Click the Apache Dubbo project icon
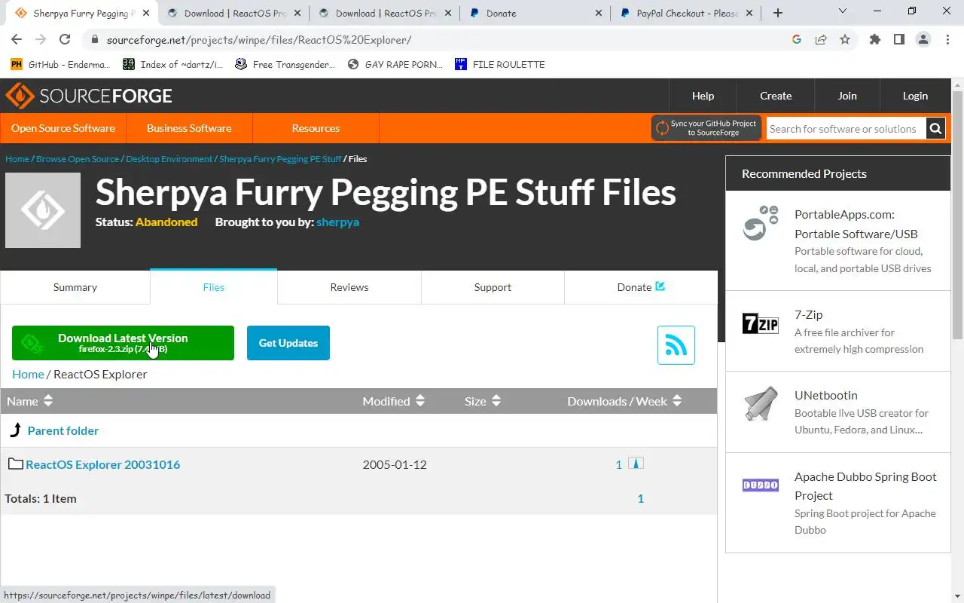 tap(761, 485)
